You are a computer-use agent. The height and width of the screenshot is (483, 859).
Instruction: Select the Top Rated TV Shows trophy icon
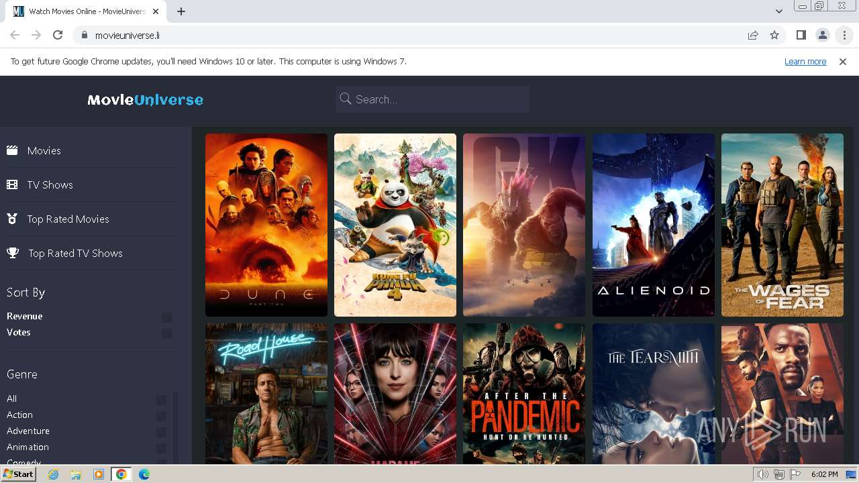tap(13, 253)
